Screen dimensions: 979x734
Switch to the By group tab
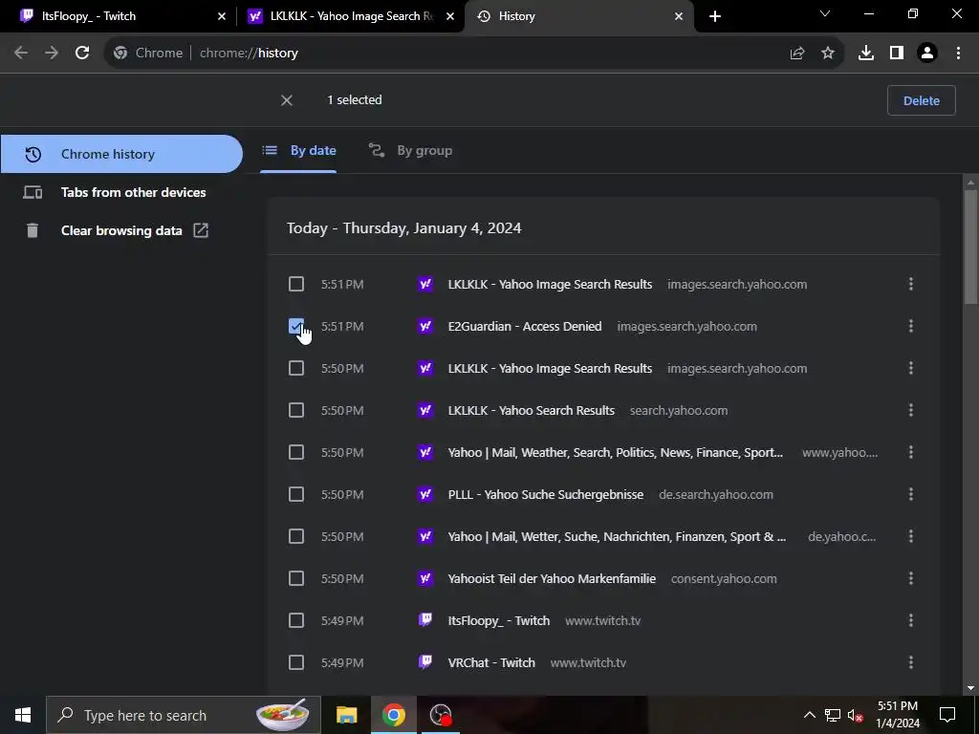pos(410,150)
